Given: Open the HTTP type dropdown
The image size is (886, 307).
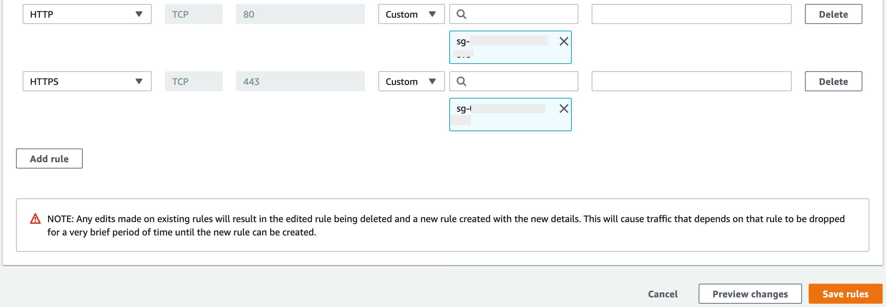Looking at the screenshot, I should pos(87,14).
